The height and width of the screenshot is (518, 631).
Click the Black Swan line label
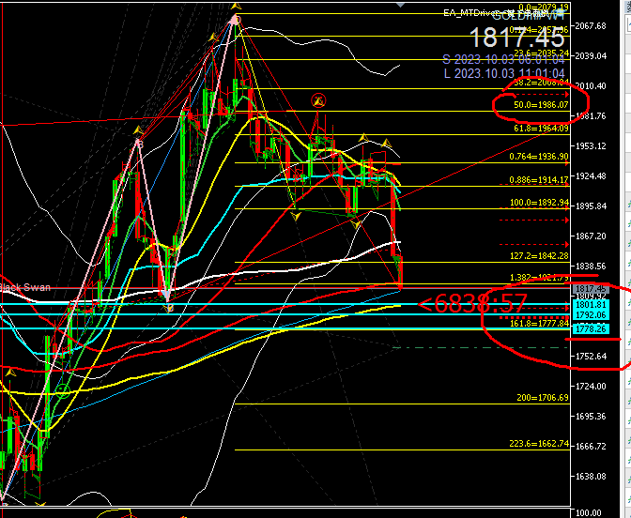25,287
